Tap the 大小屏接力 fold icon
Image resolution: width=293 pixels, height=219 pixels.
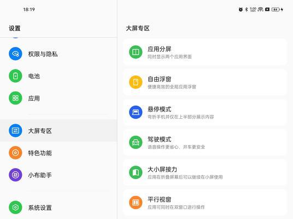tap(136, 172)
